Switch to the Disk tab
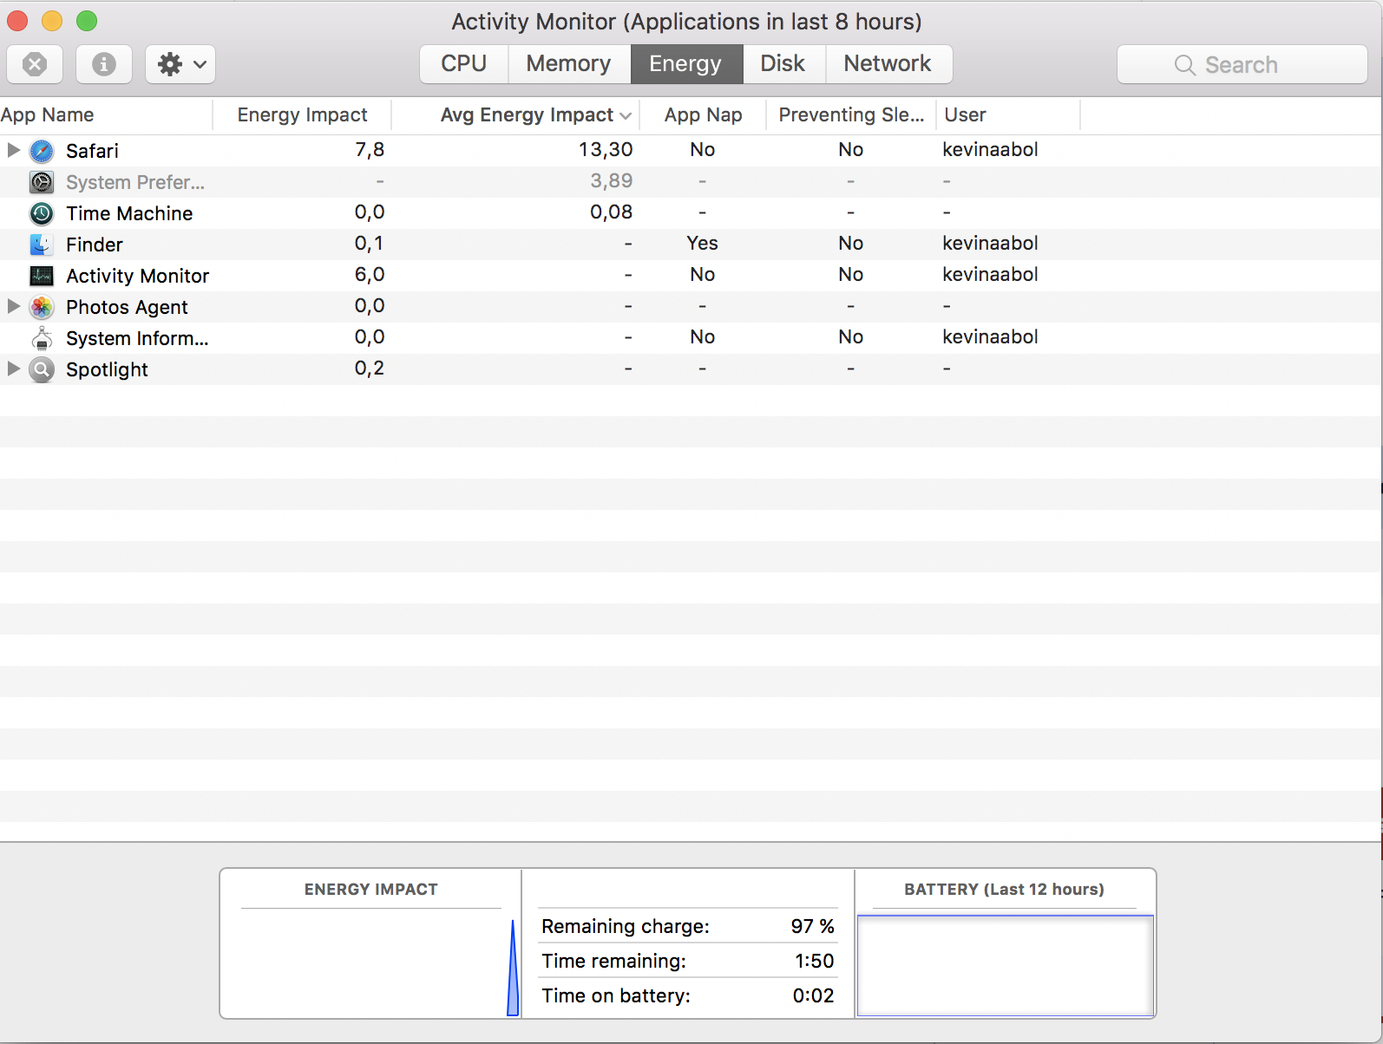This screenshot has height=1044, width=1383. pyautogui.click(x=783, y=64)
